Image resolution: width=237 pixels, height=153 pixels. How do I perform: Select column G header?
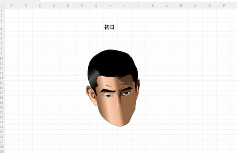pos(96,6)
